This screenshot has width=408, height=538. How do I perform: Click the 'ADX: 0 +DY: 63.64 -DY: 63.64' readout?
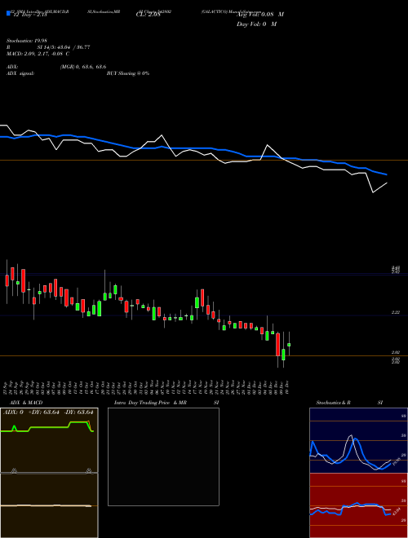click(x=48, y=412)
